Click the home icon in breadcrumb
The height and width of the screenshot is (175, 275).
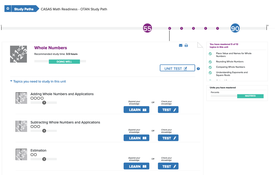point(8,9)
